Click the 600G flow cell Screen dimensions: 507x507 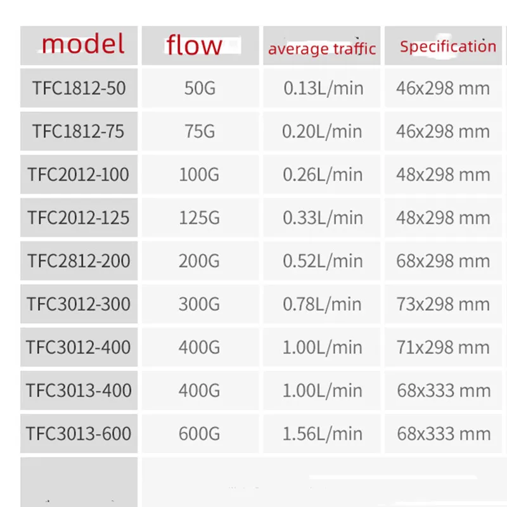pyautogui.click(x=200, y=433)
